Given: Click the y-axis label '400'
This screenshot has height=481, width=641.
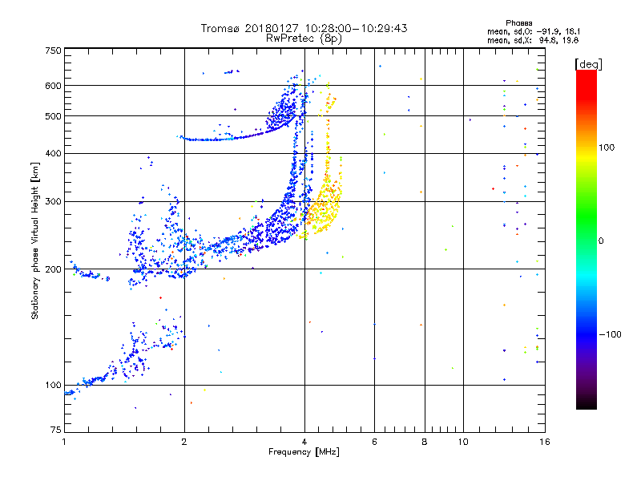Looking at the screenshot, I should tap(53, 153).
